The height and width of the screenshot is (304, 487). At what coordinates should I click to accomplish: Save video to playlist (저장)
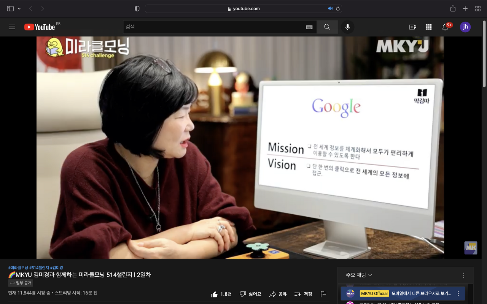click(x=303, y=294)
